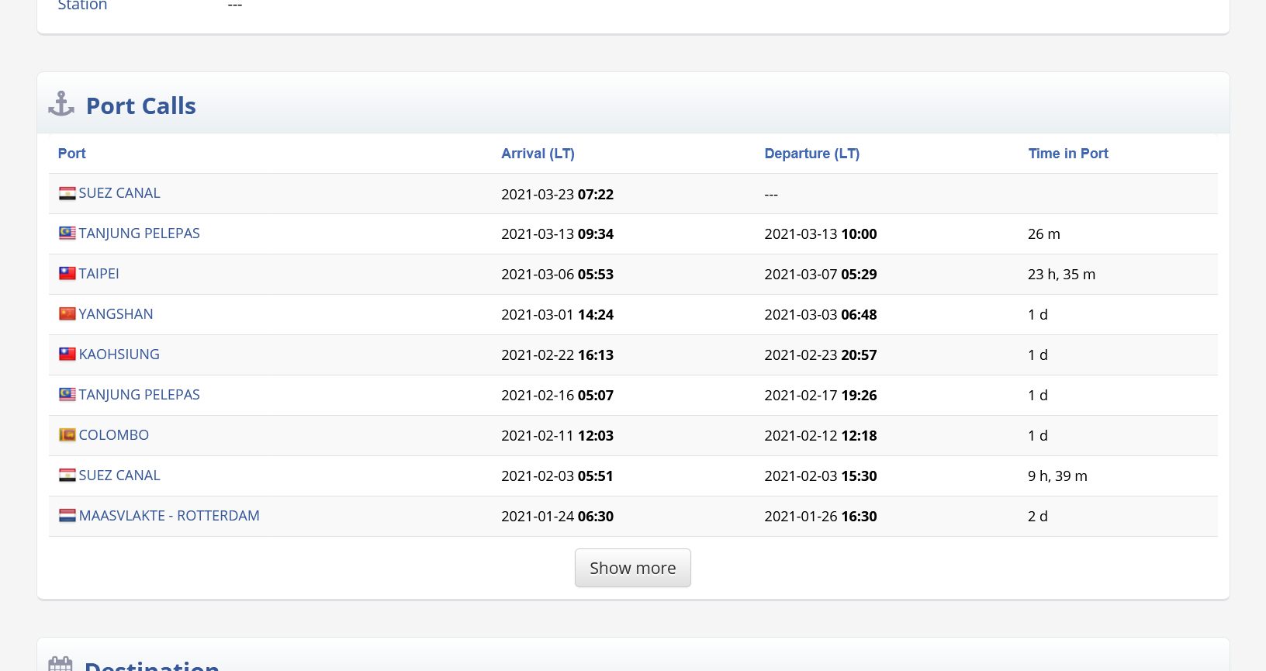Click the Netherlands flag next to Maasvlakte - Rotterdam
The image size is (1266, 671).
pyautogui.click(x=67, y=516)
